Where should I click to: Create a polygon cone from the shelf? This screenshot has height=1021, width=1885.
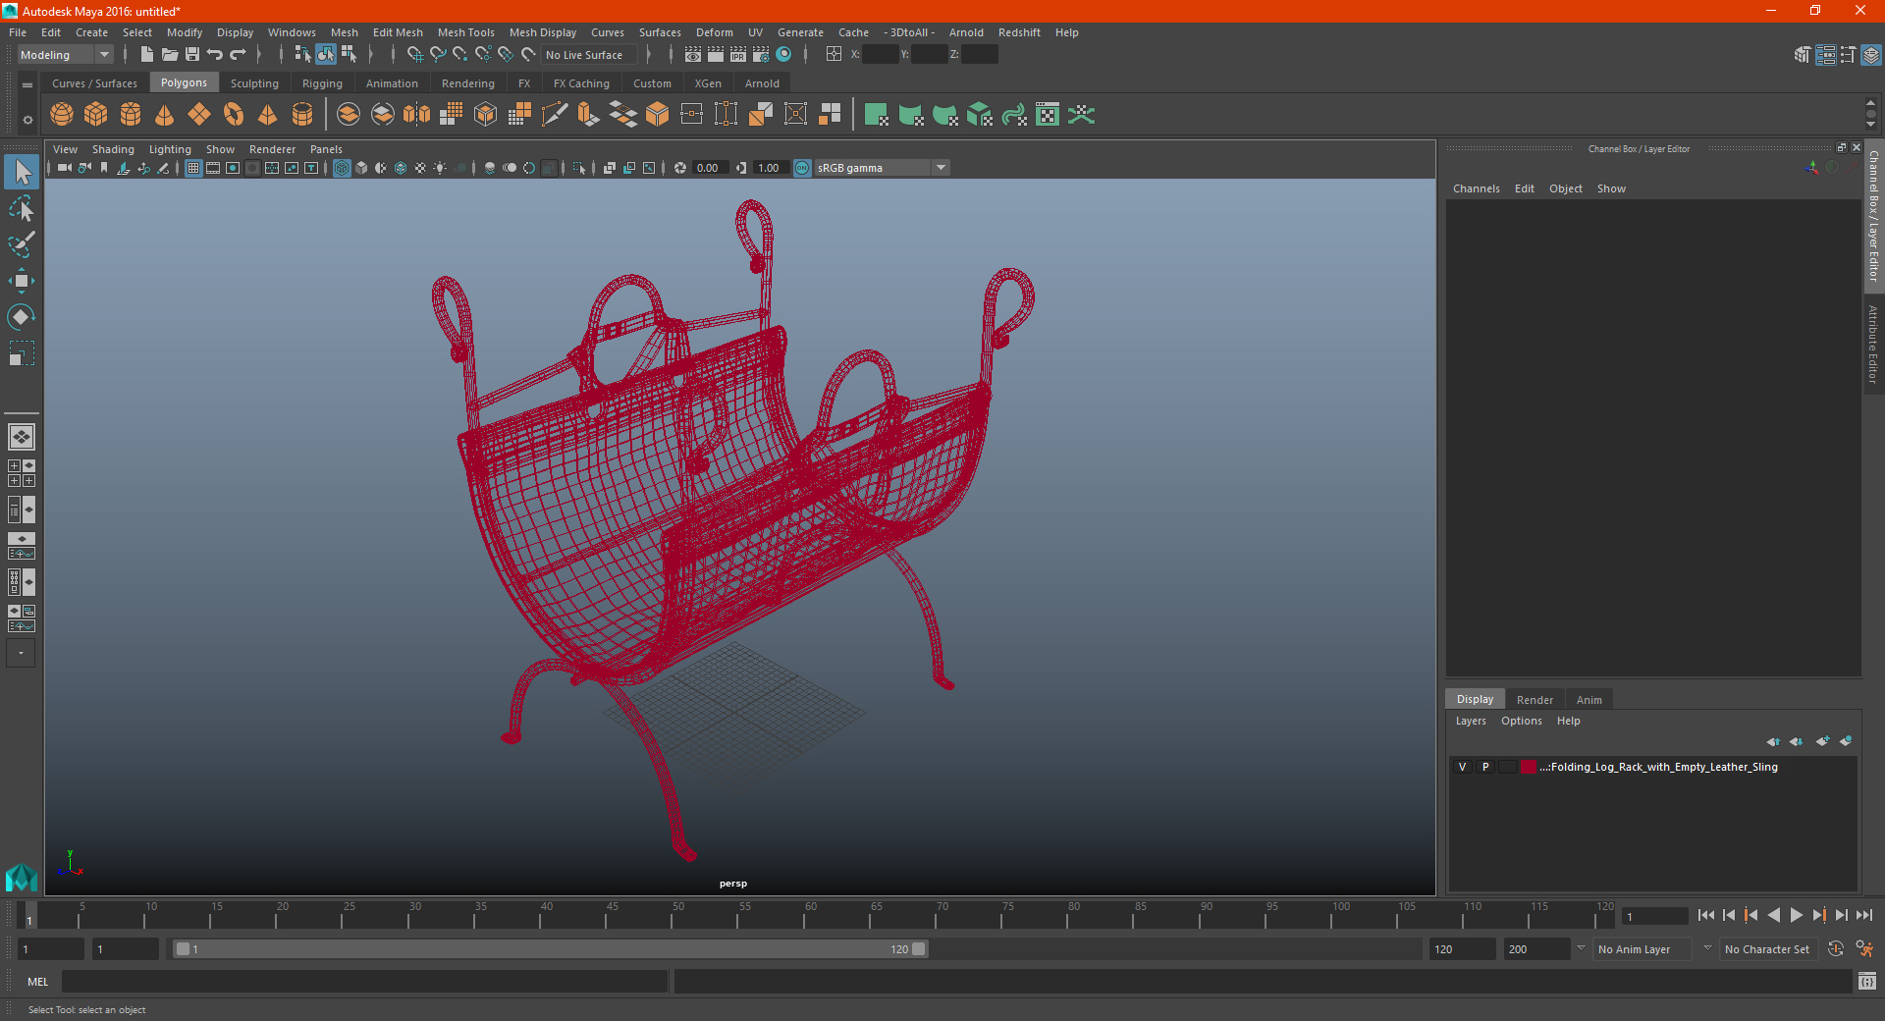(165, 115)
